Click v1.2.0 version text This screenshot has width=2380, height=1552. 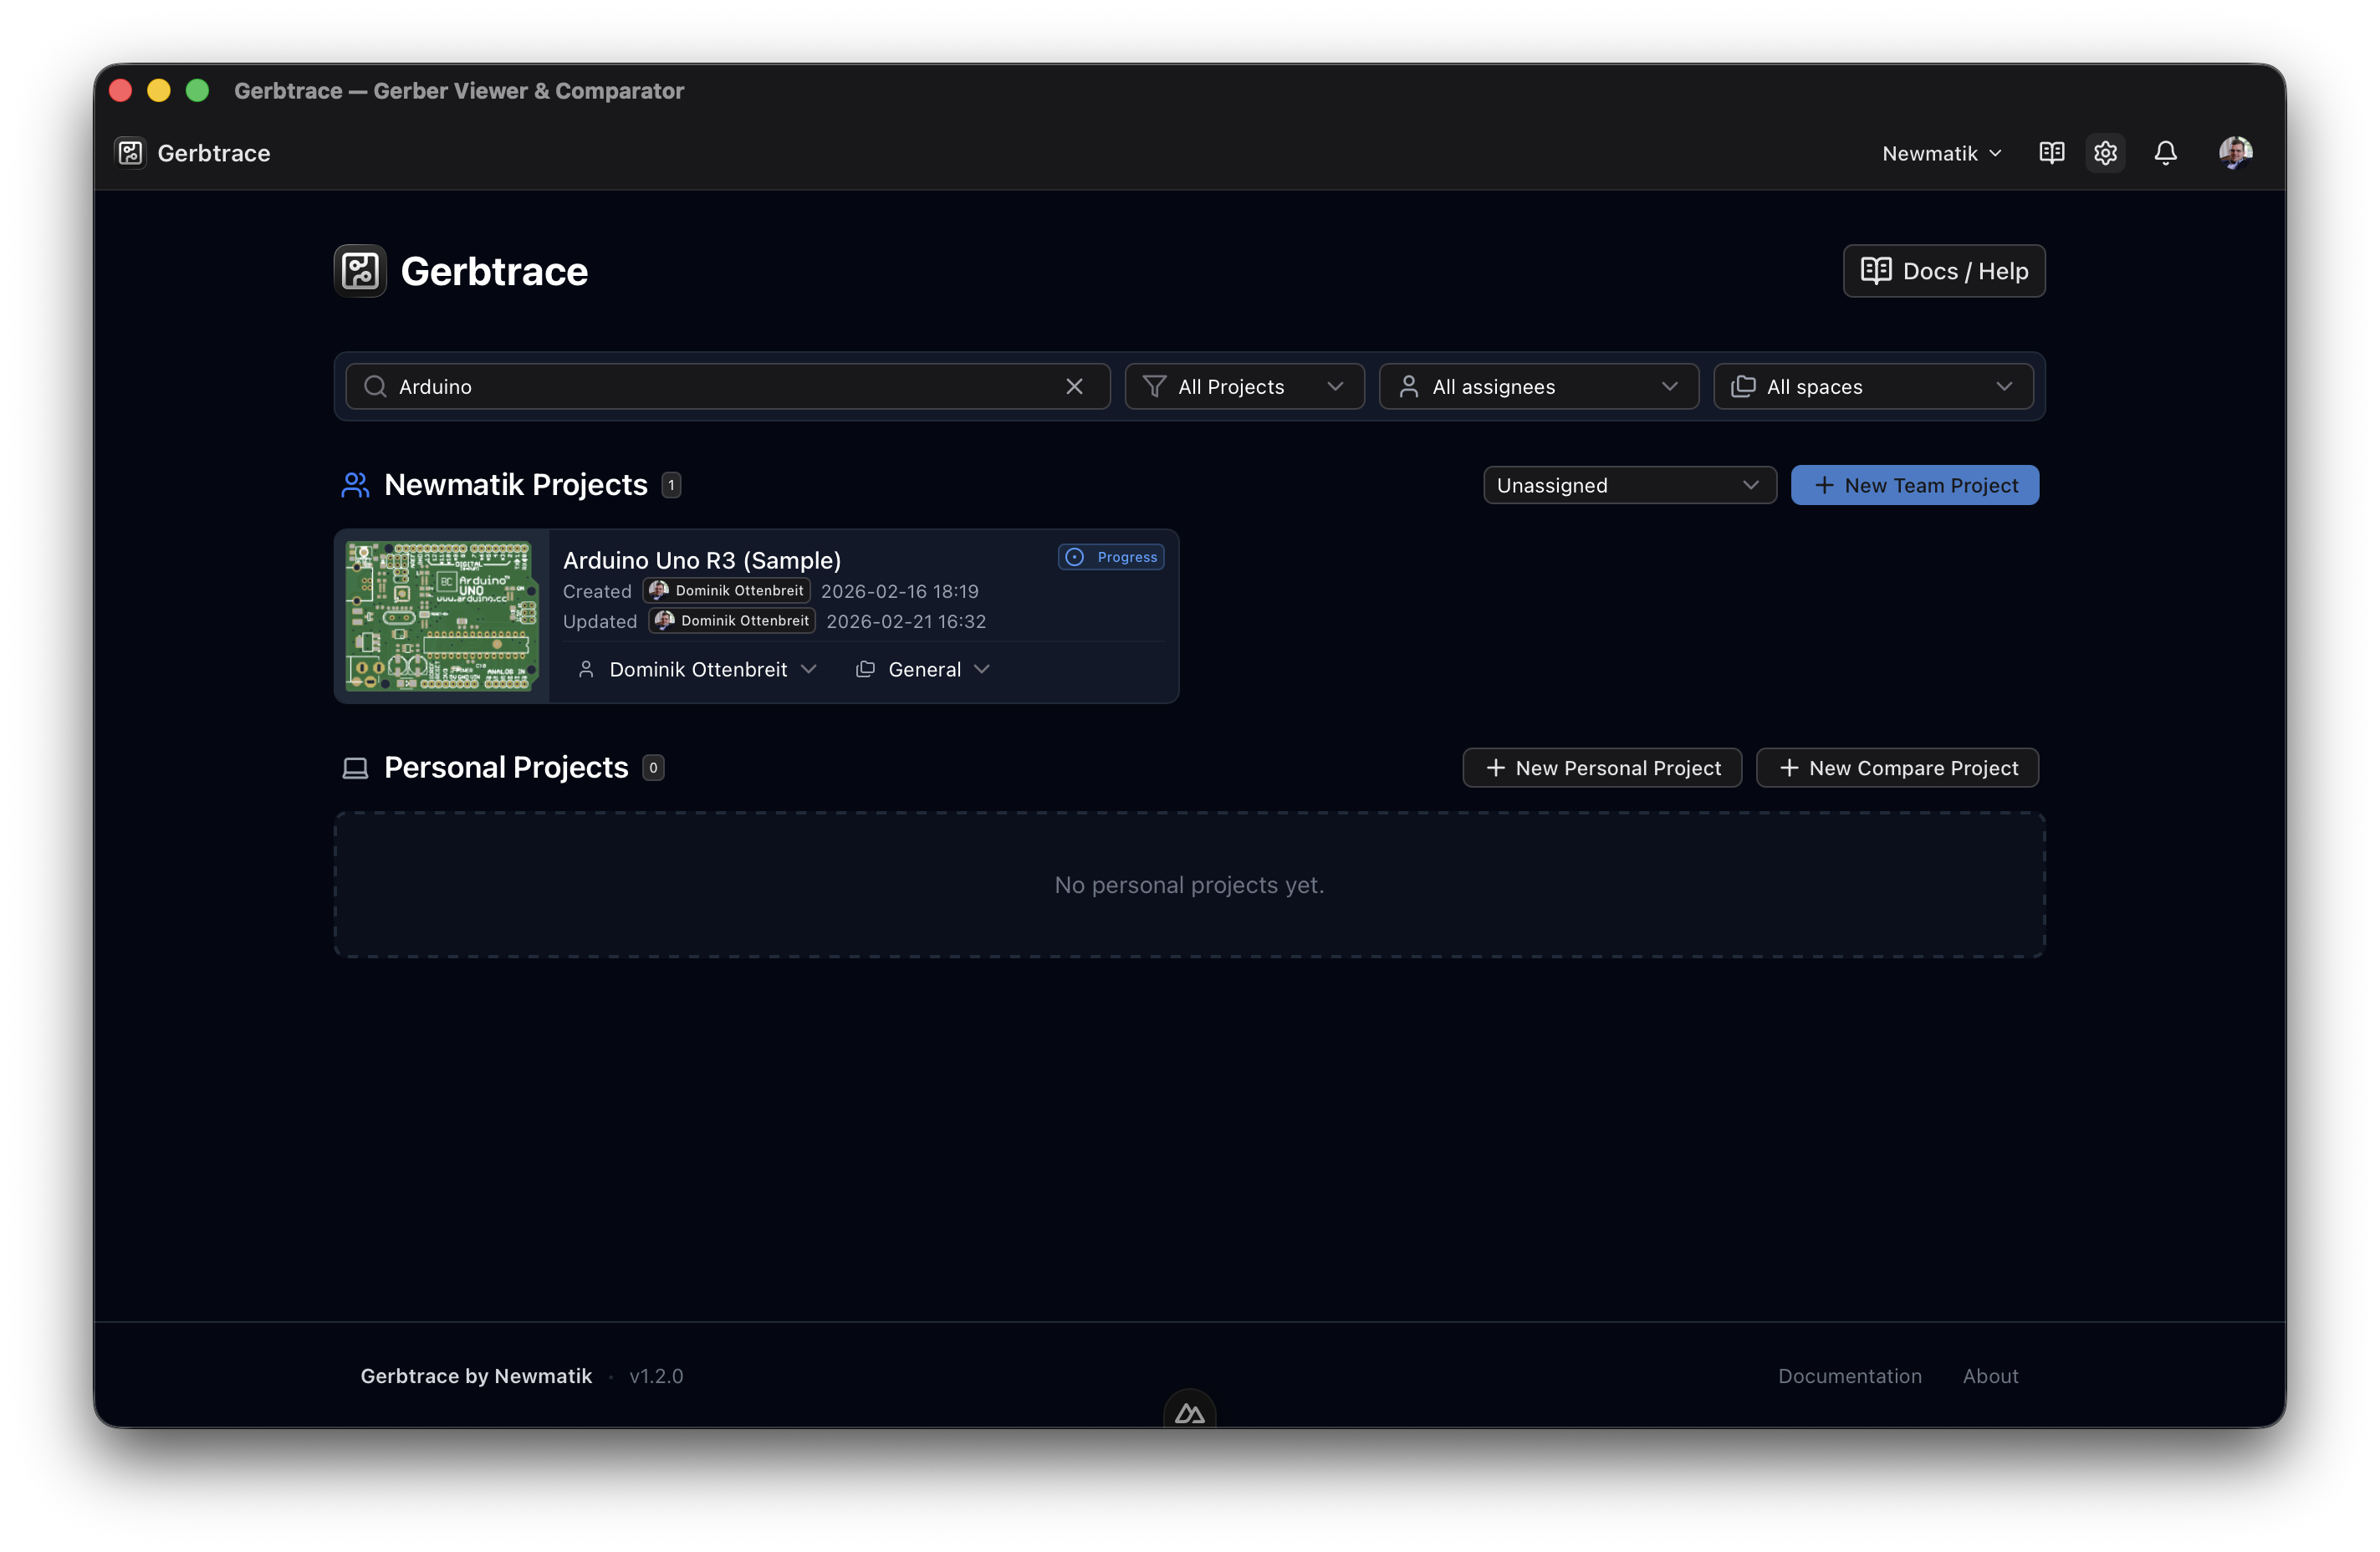coord(656,1376)
